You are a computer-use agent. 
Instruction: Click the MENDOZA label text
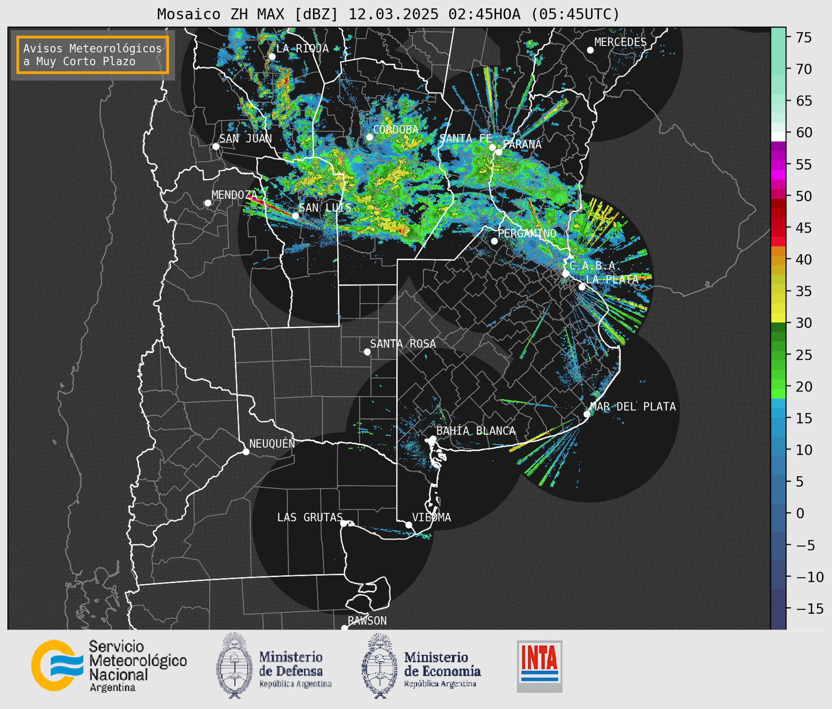[x=234, y=195]
